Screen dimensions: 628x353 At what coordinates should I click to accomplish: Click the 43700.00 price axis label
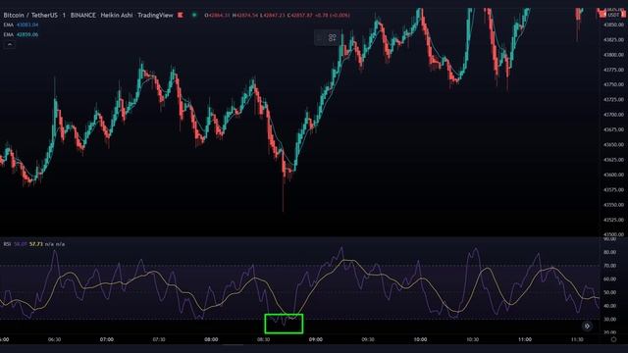613,115
